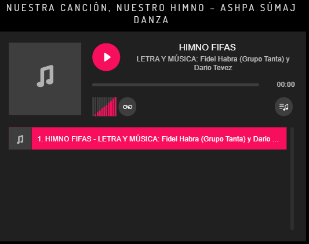Click the truncated ellipsis in playlist row
Screen dimensions: 309x244
(275, 139)
